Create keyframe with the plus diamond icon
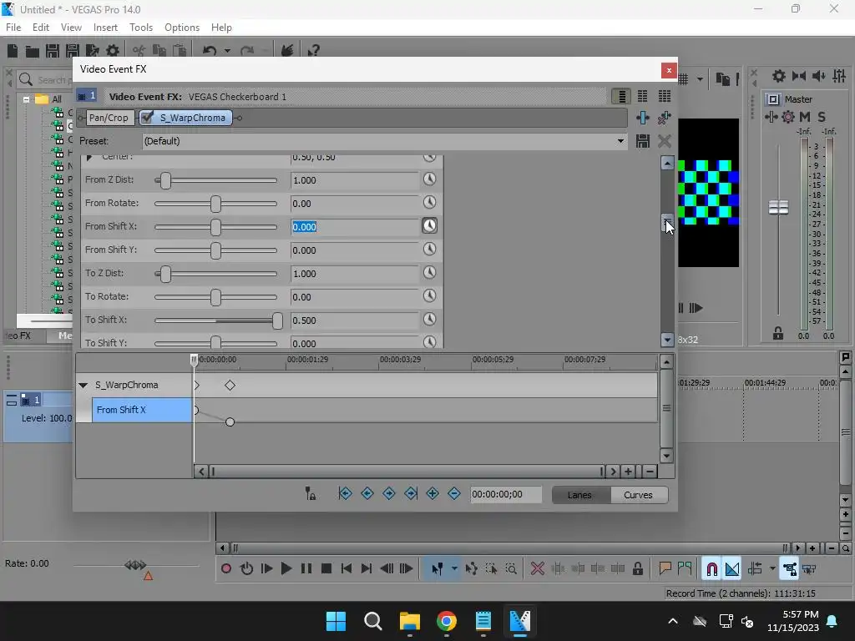This screenshot has height=641, width=855. point(433,494)
